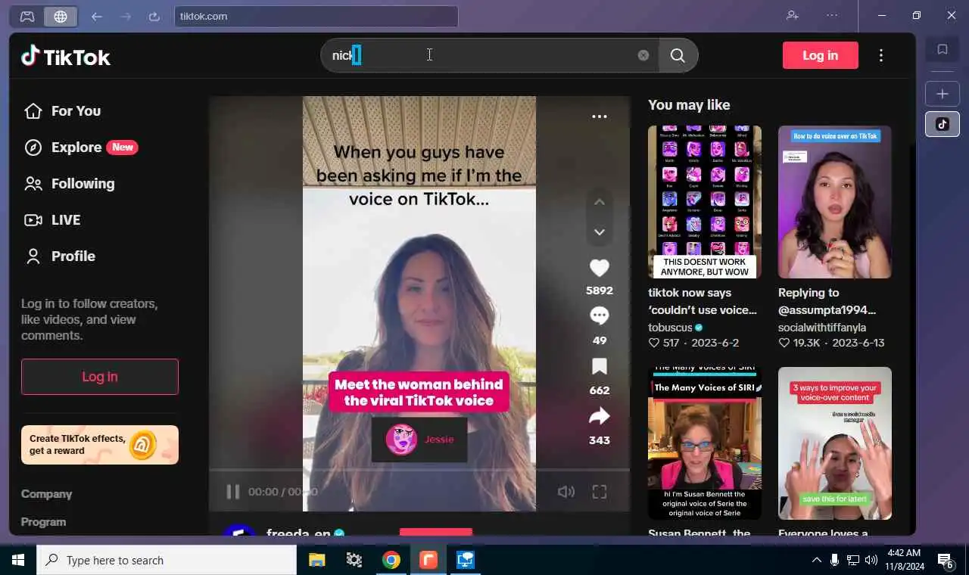Click the search magnifier button

coord(678,55)
